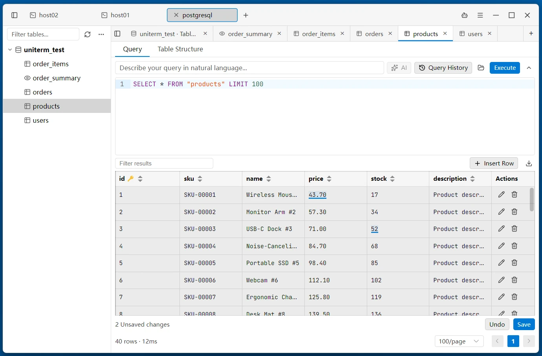Screen dimensions: 542x356
Task: Click the Execute button
Action: pos(505,68)
